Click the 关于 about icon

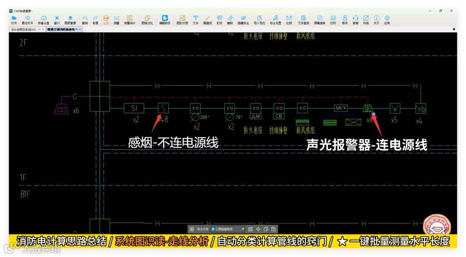(377, 20)
